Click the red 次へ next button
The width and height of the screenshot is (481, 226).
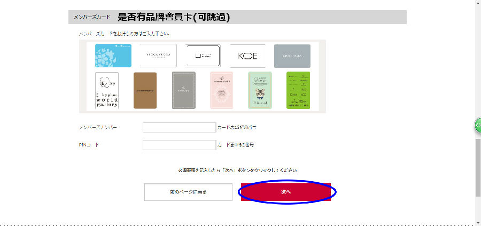[285, 192]
